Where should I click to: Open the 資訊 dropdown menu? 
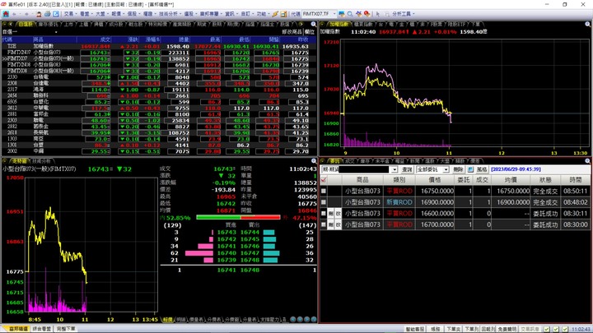pyautogui.click(x=231, y=14)
